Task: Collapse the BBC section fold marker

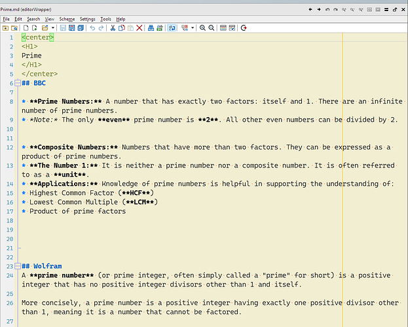Action: (18, 83)
